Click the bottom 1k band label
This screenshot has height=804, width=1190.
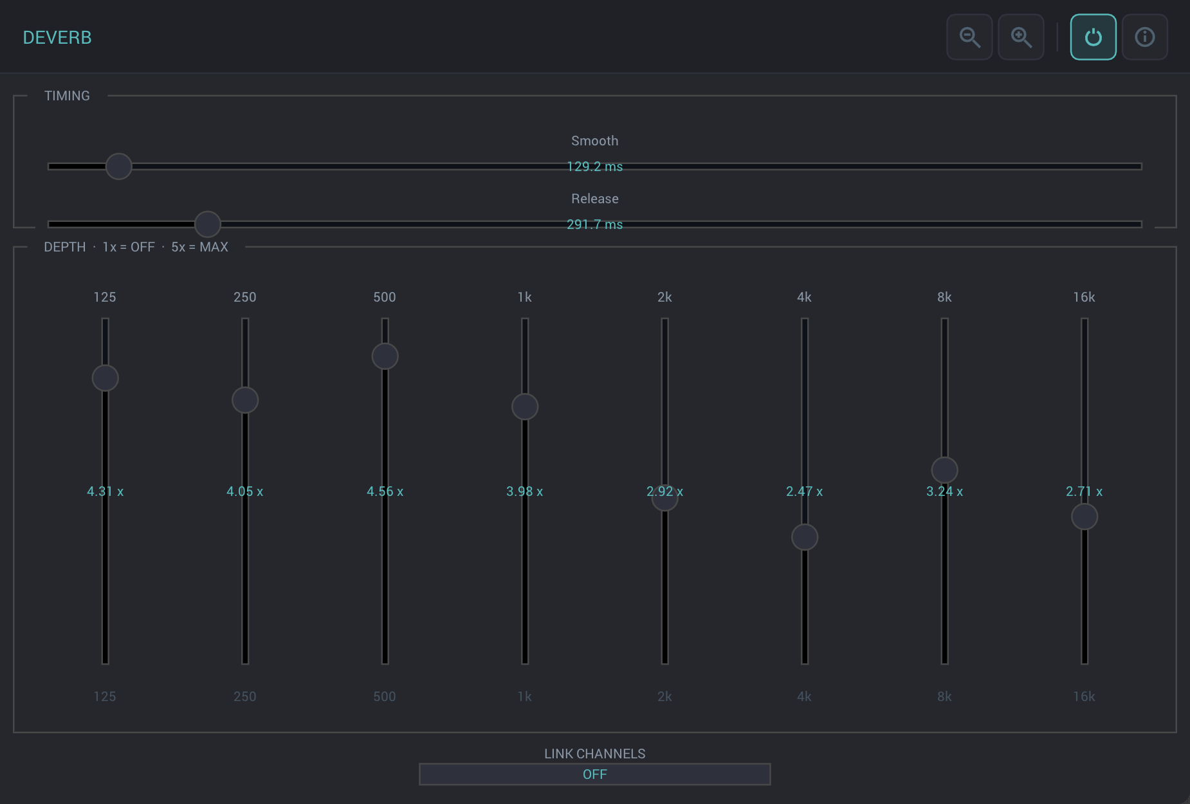(x=525, y=697)
